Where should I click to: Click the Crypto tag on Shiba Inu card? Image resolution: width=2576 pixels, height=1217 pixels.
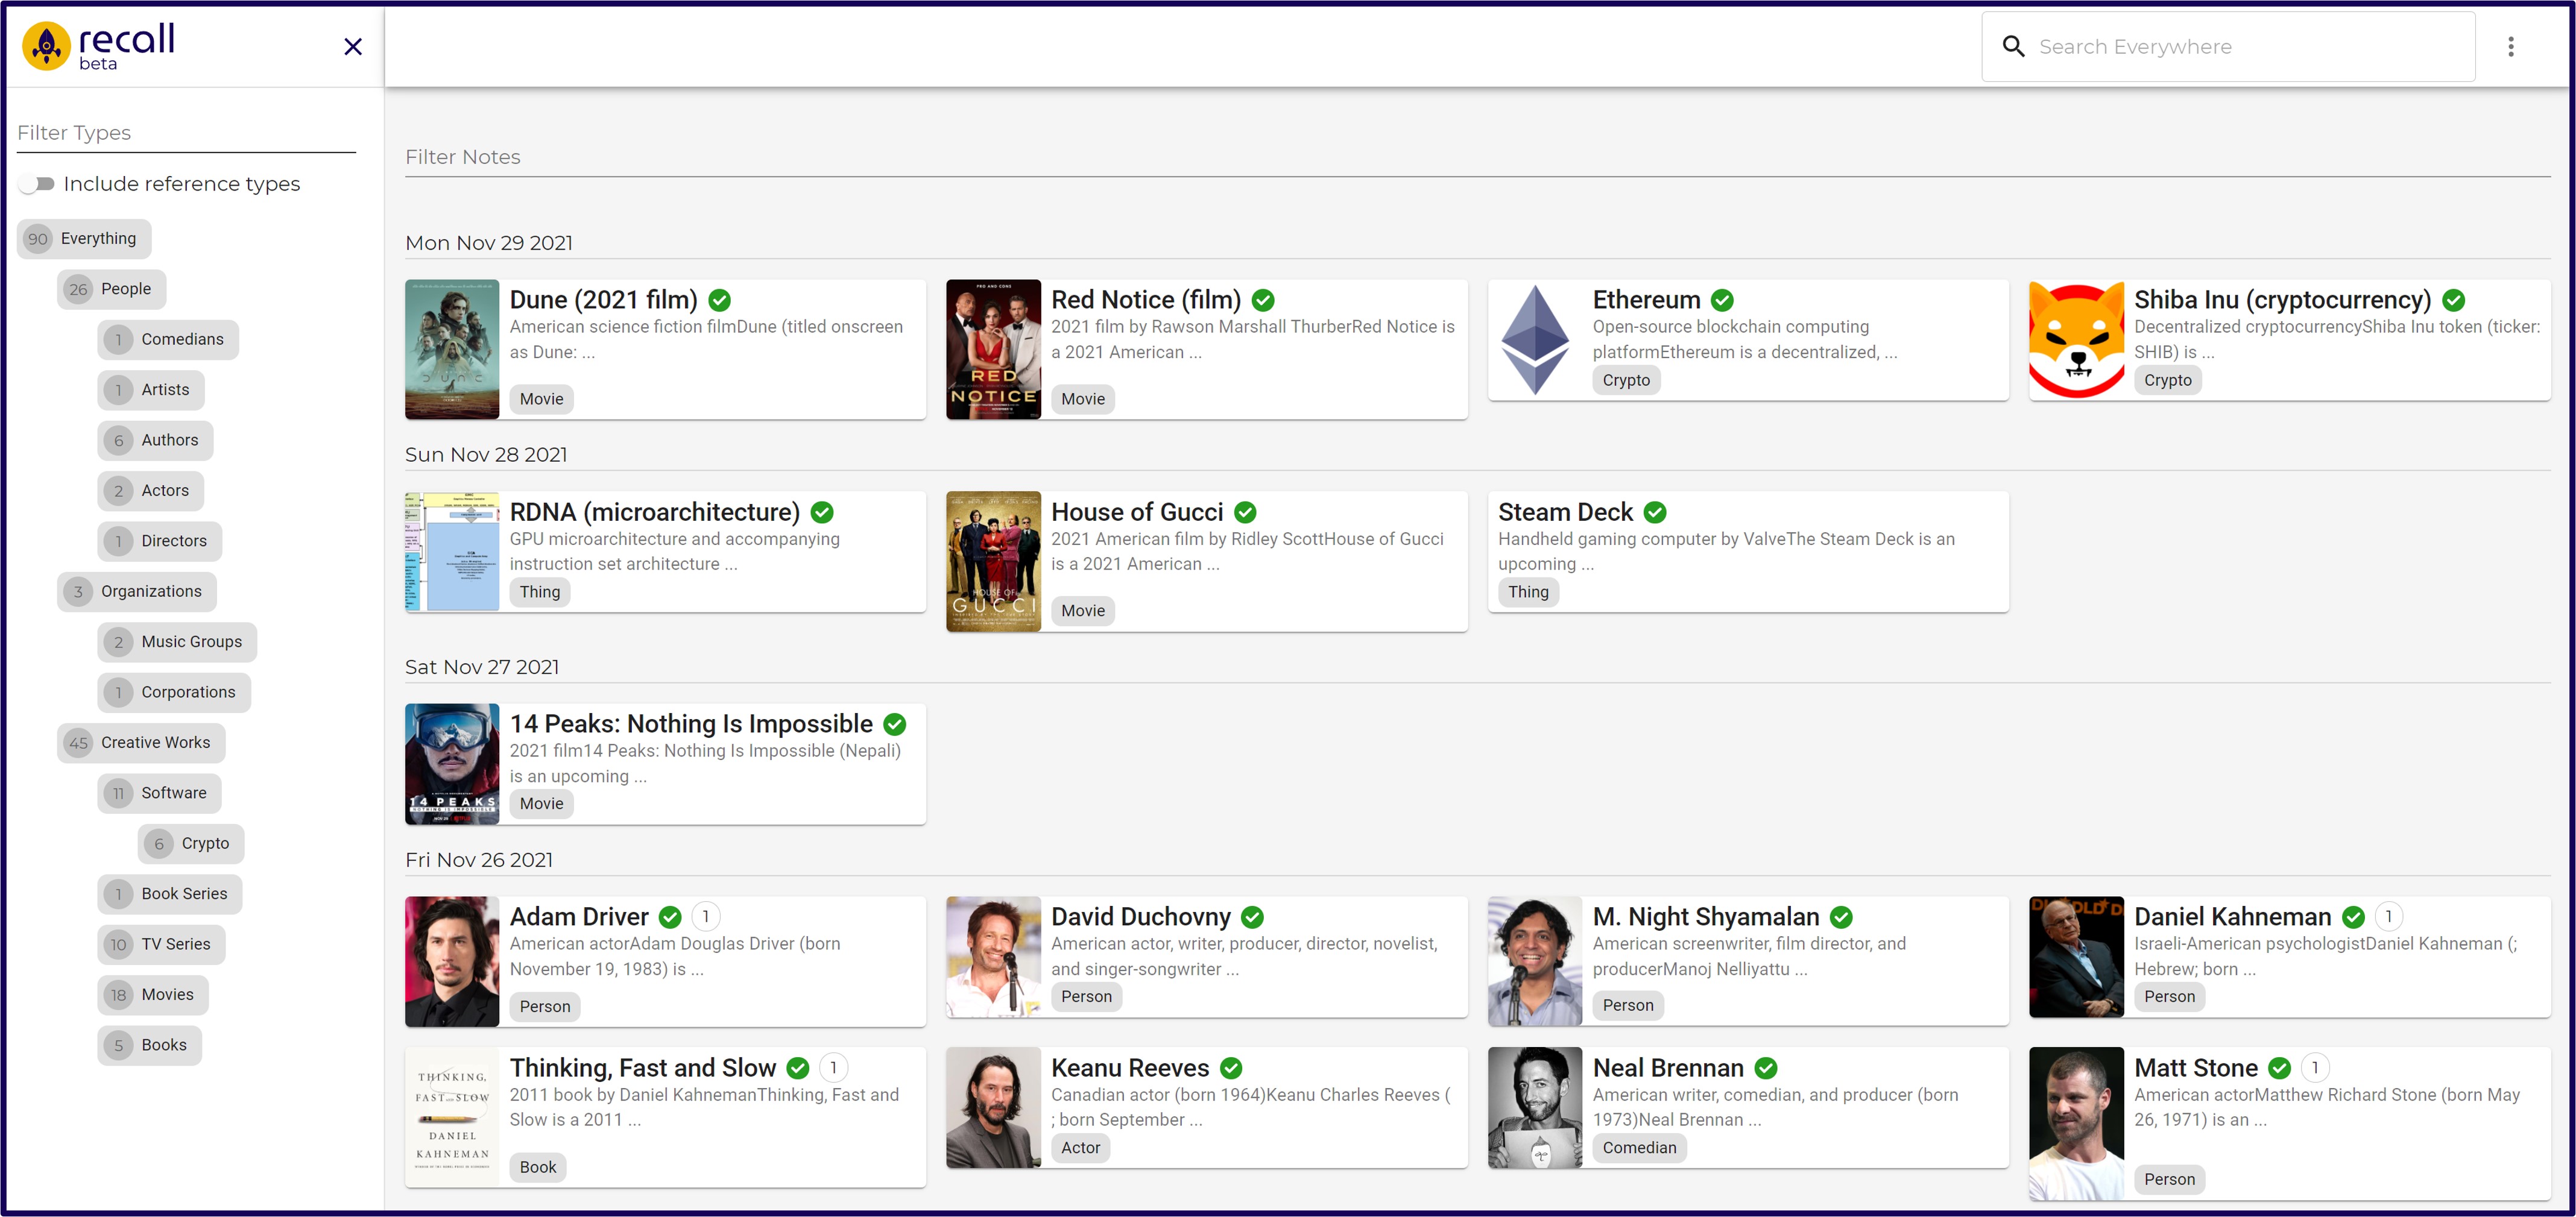pos(2168,380)
